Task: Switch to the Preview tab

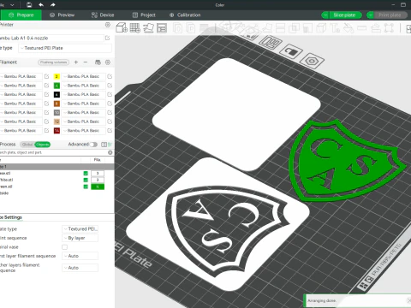Action: [x=62, y=15]
